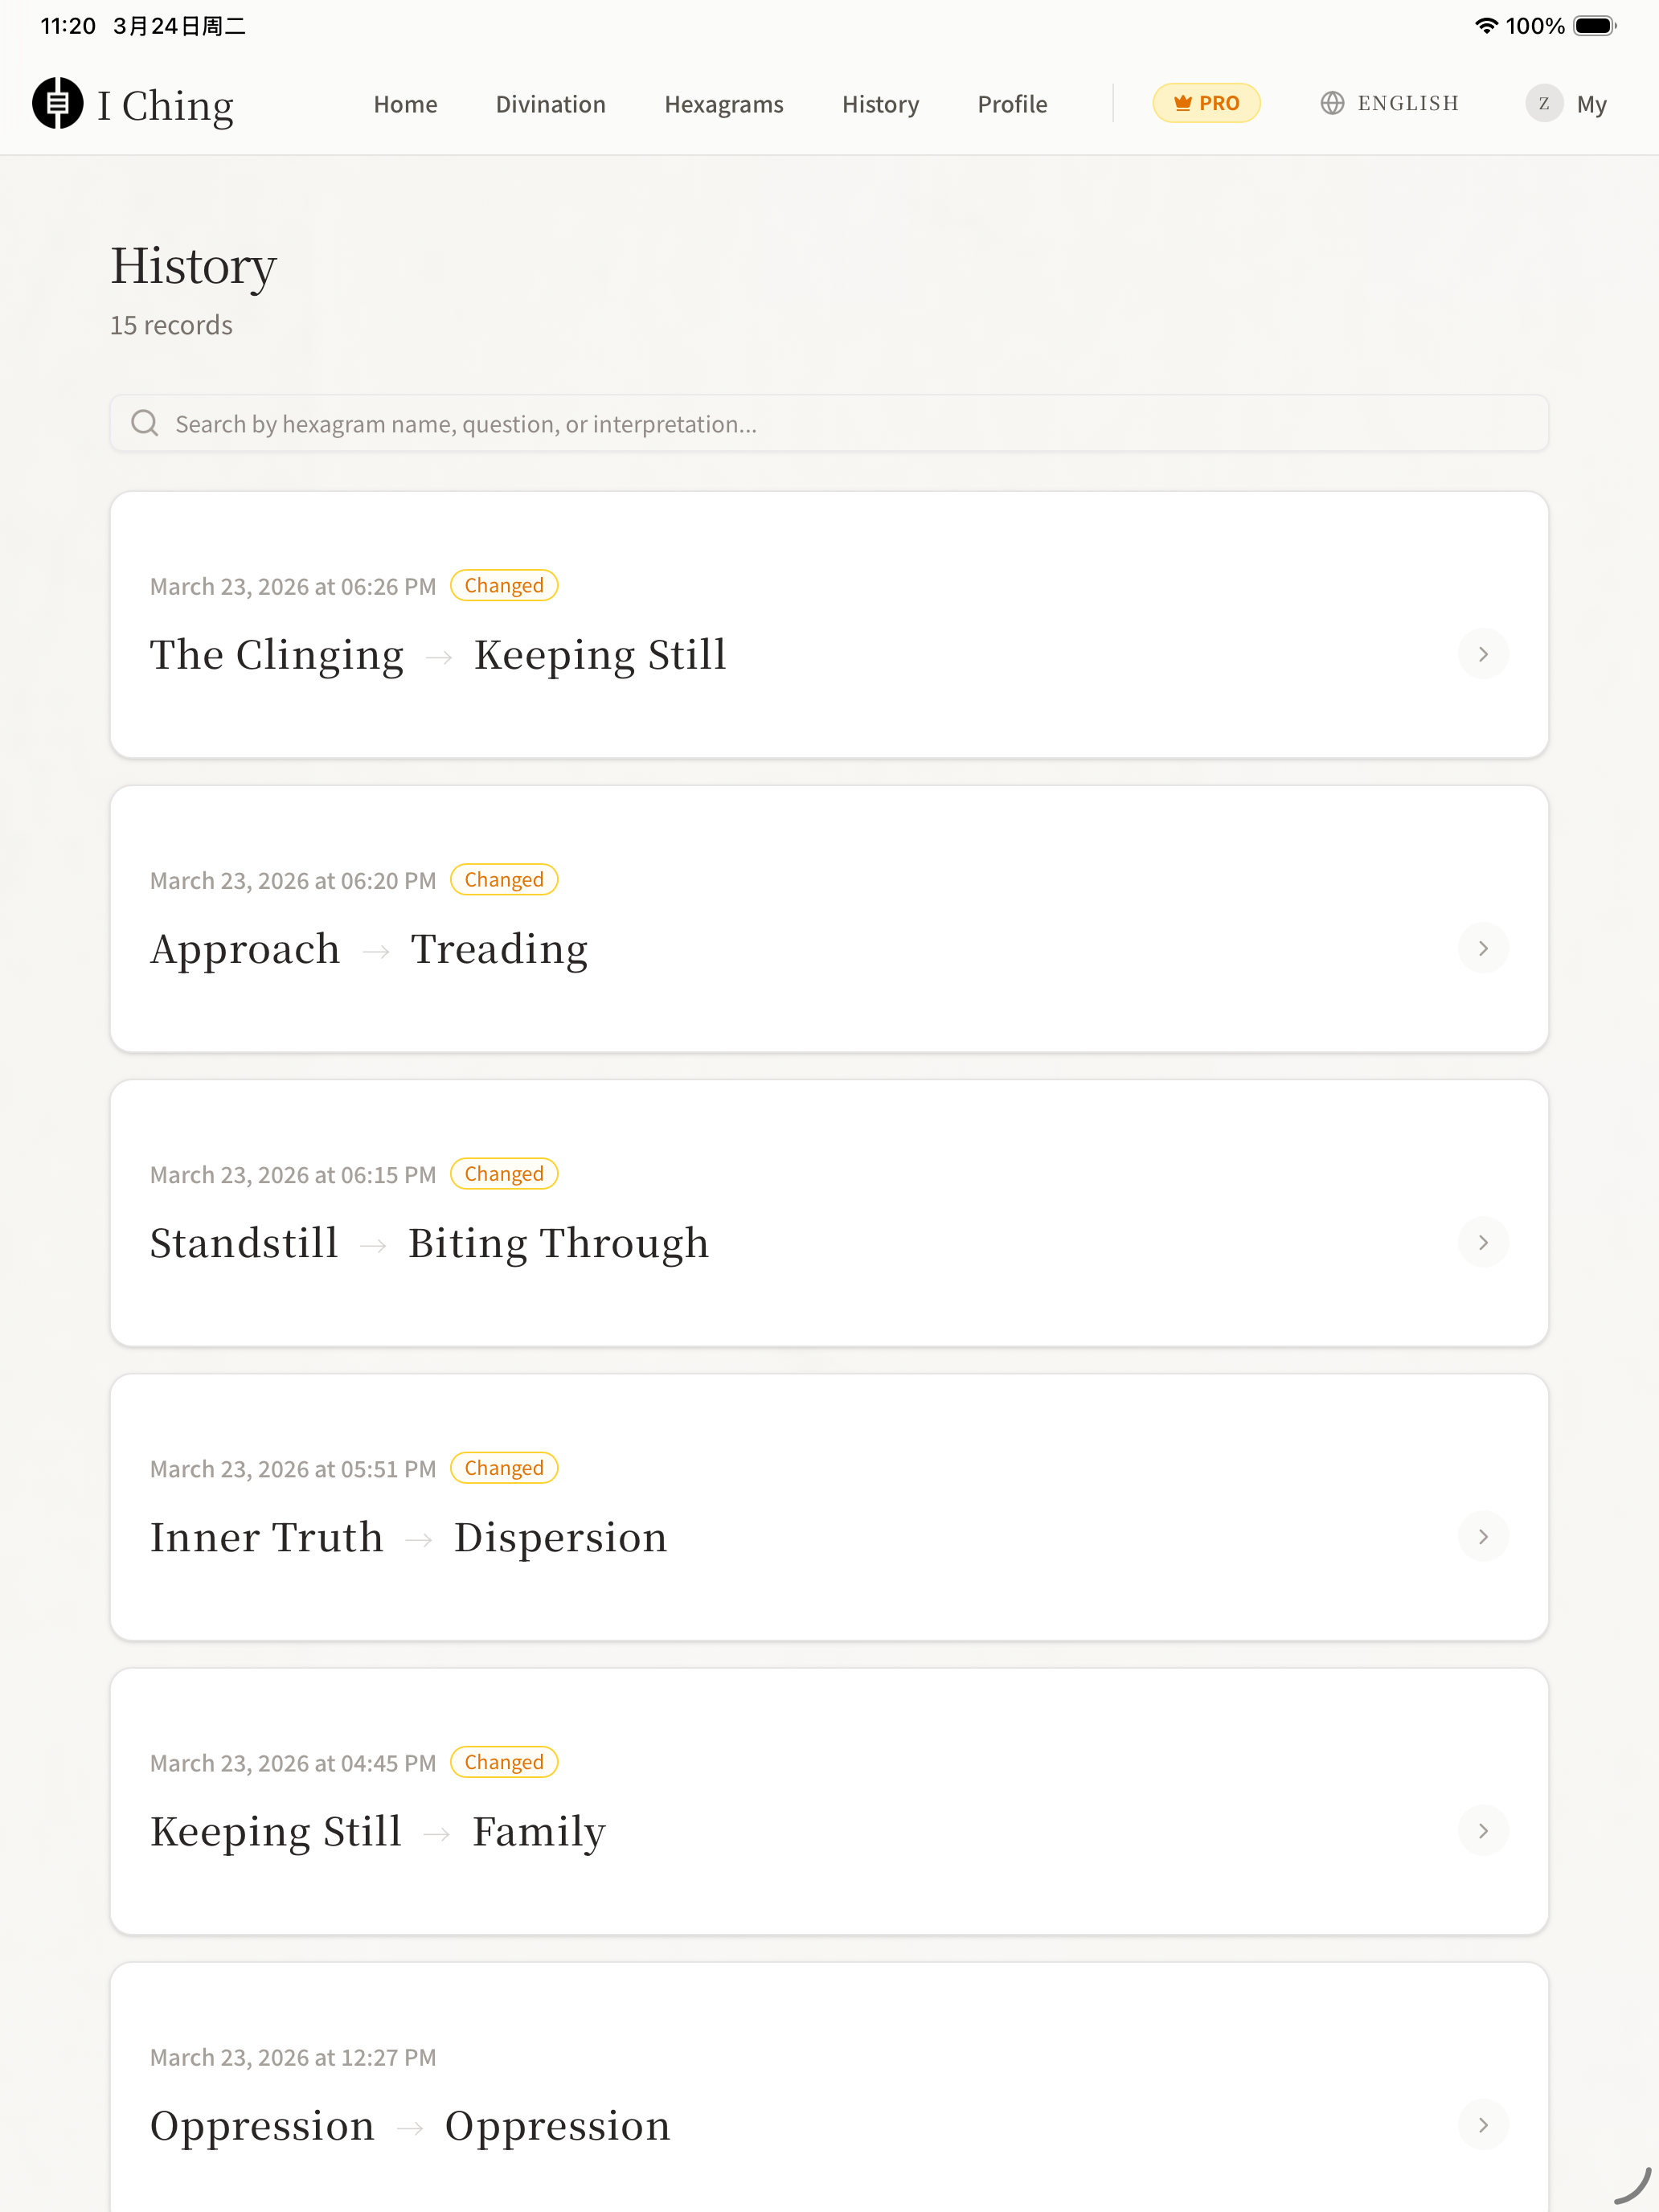Select the Home navigation link
Image resolution: width=1659 pixels, height=2212 pixels.
pyautogui.click(x=405, y=104)
